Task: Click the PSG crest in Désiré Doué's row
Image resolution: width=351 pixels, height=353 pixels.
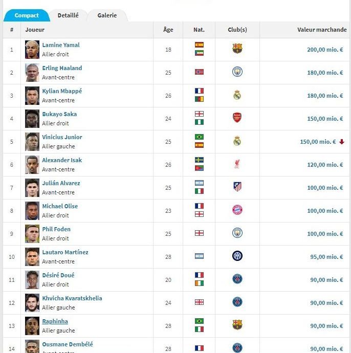Action: [237, 279]
